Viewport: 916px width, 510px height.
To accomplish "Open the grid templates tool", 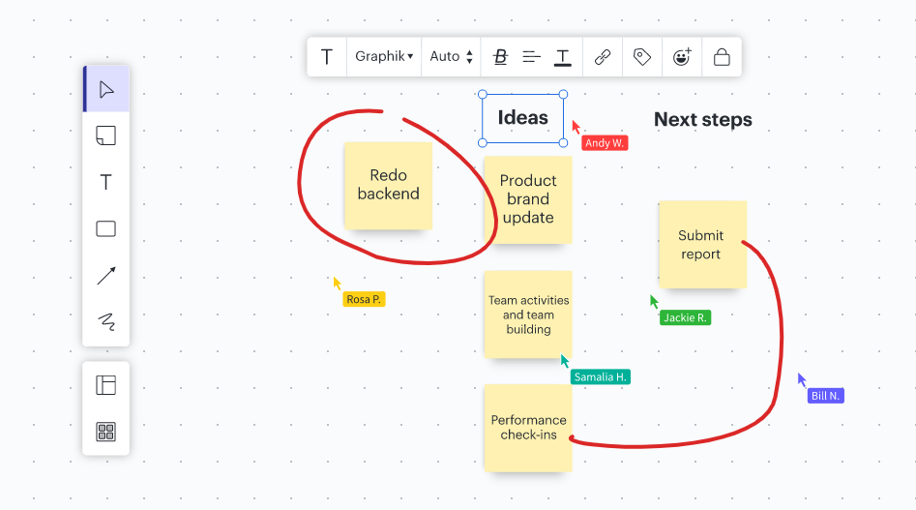I will (x=105, y=432).
